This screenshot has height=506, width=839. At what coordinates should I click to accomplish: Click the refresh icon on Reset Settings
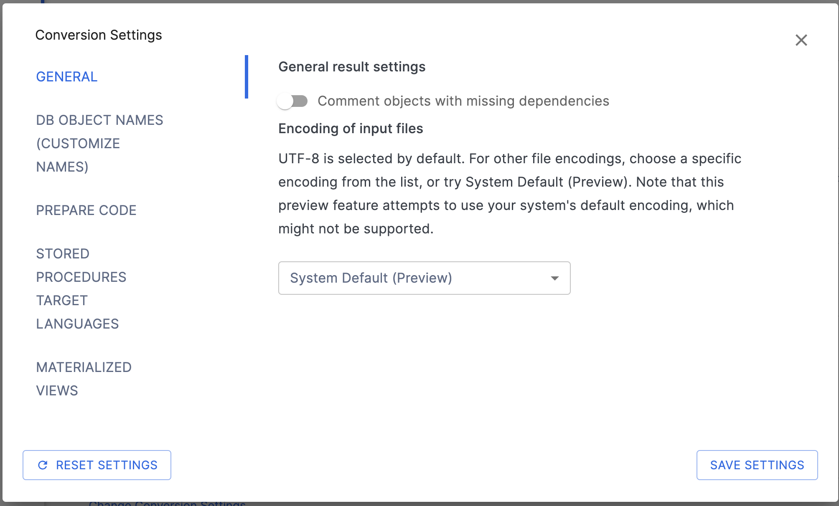tap(42, 465)
